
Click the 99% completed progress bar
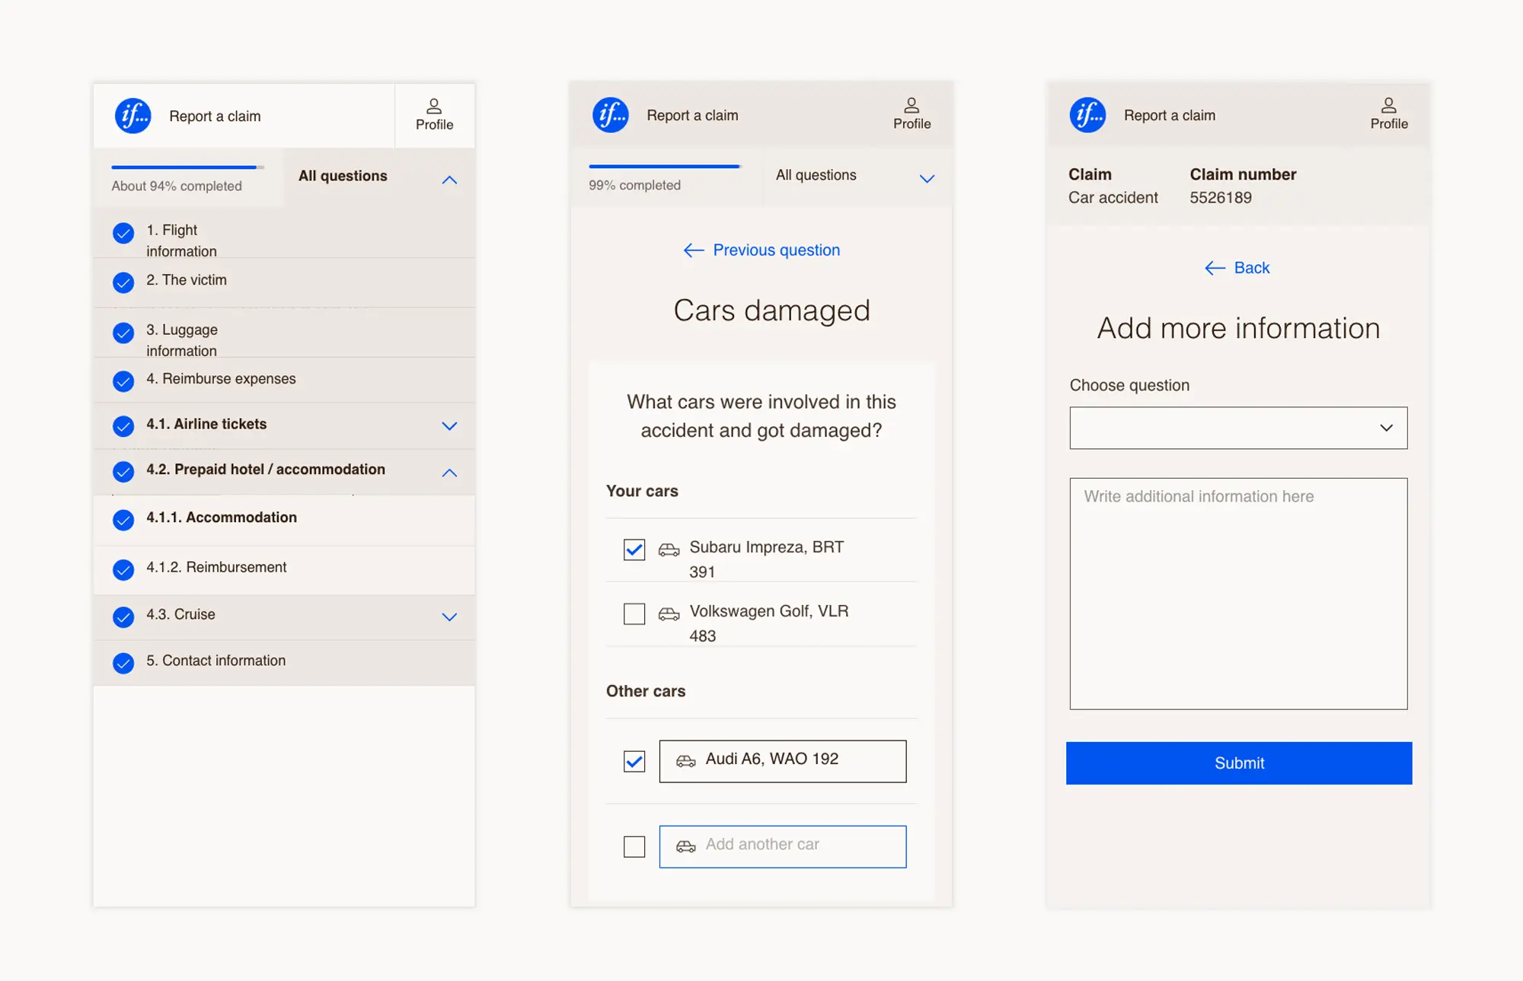[665, 166]
